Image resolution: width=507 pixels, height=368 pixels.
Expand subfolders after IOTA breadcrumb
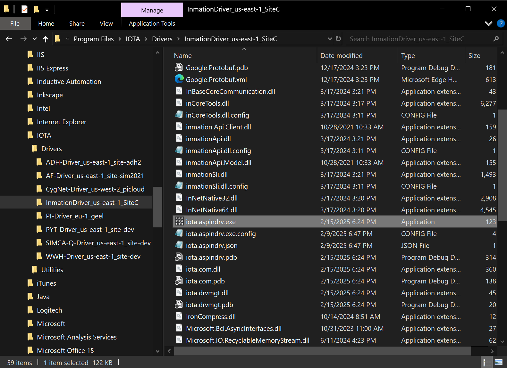[x=146, y=39]
